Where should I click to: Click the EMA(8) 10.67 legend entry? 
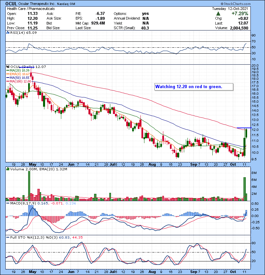click(18, 74)
